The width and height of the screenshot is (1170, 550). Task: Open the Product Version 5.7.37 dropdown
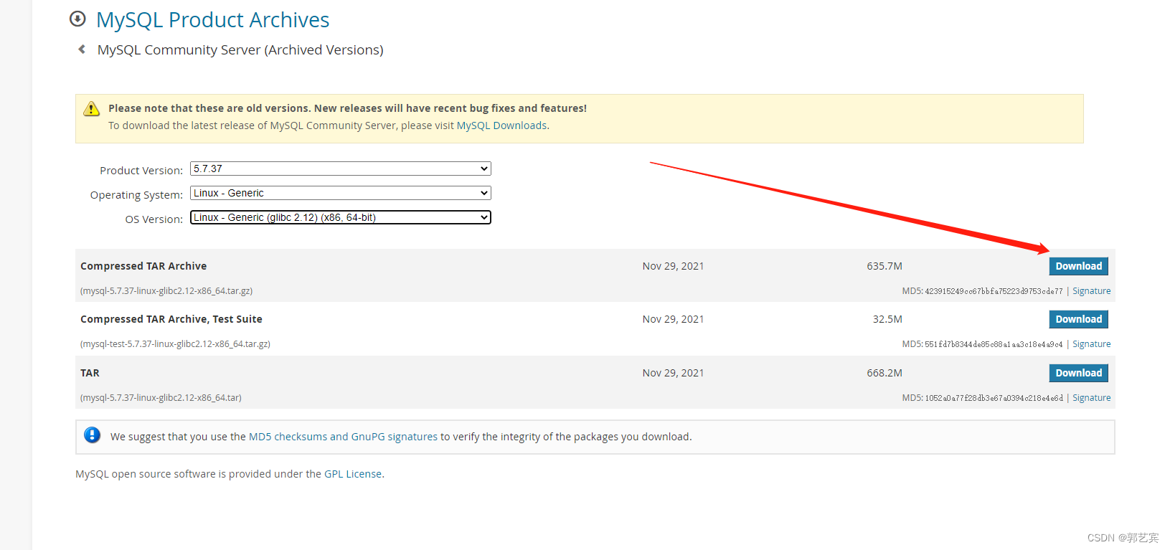point(341,169)
